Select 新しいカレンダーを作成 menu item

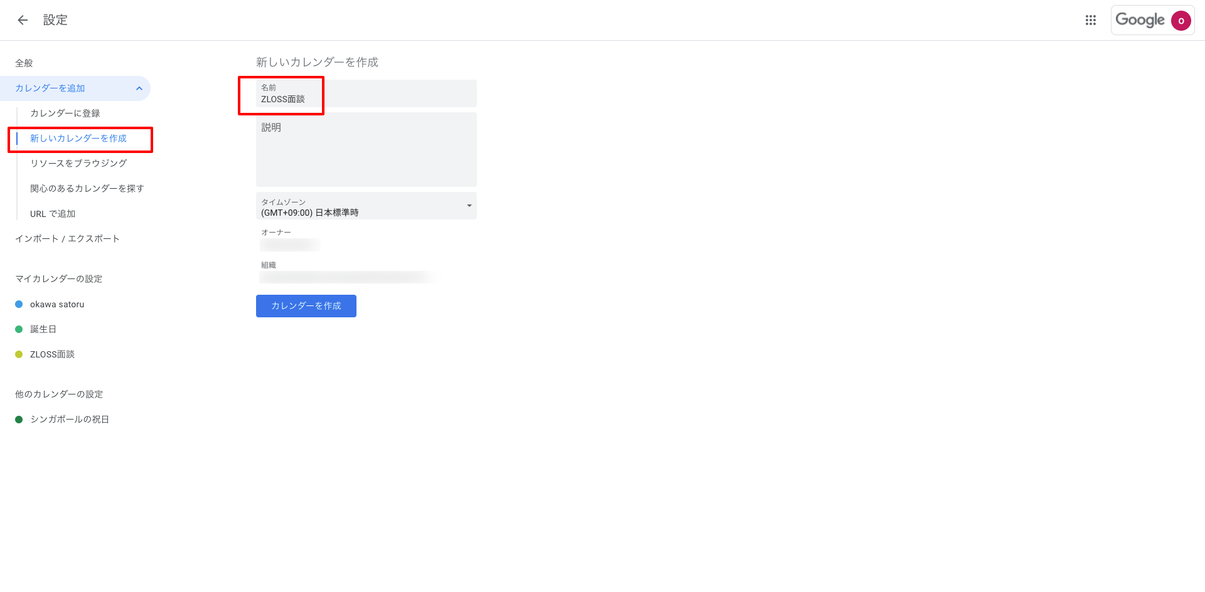[x=78, y=139]
